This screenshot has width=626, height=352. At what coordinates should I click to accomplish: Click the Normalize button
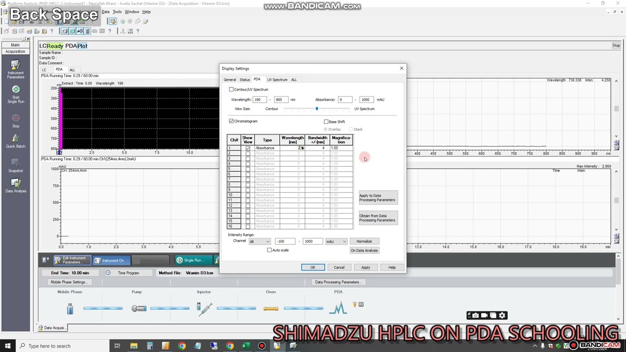(364, 242)
